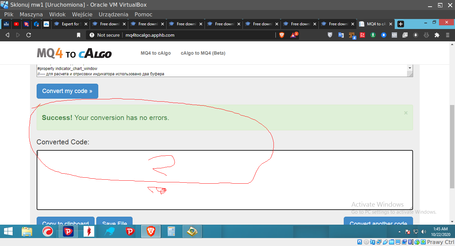
Task: Click the browser Forward arrow
Action: [18, 35]
